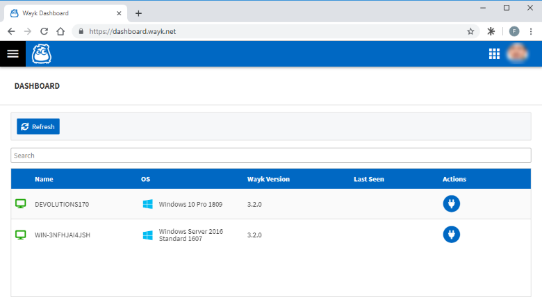Click version 3.2.0 in DEVOLUTIONS170 row
The image size is (542, 304).
point(254,204)
